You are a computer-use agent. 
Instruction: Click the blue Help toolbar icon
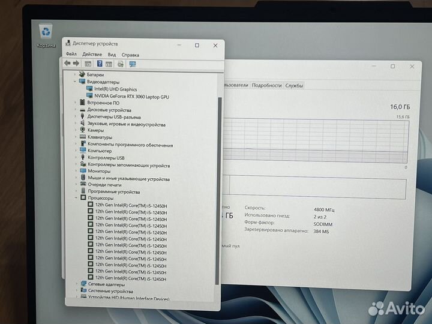click(x=100, y=64)
